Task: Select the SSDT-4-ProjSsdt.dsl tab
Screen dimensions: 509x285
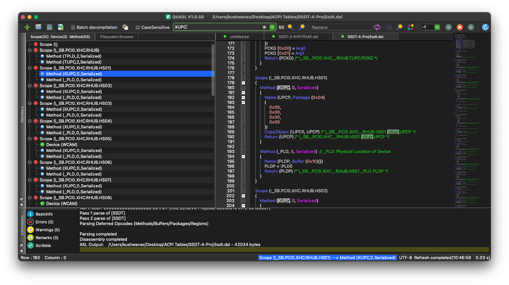Action: click(x=365, y=37)
